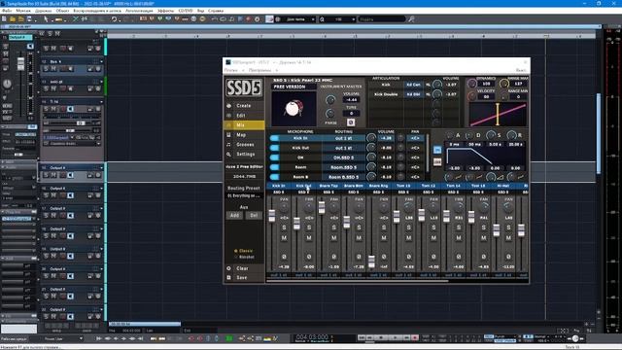The height and width of the screenshot is (350, 622).
Task: Click the Instrument Master volume knob
Action: point(330,100)
